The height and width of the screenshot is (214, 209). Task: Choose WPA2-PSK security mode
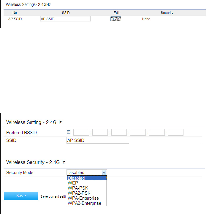click(x=87, y=193)
